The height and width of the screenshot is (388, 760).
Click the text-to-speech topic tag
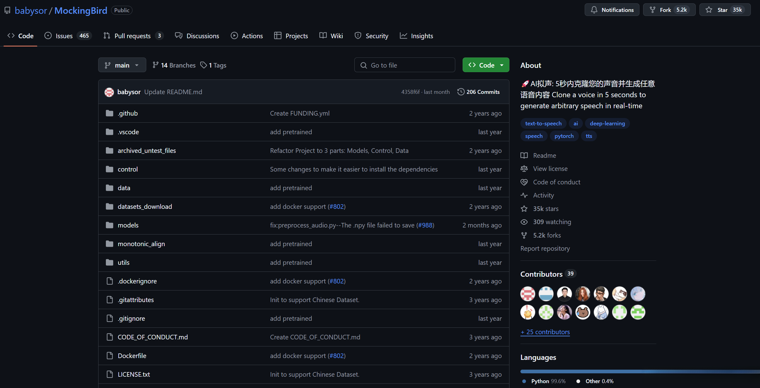(x=543, y=124)
